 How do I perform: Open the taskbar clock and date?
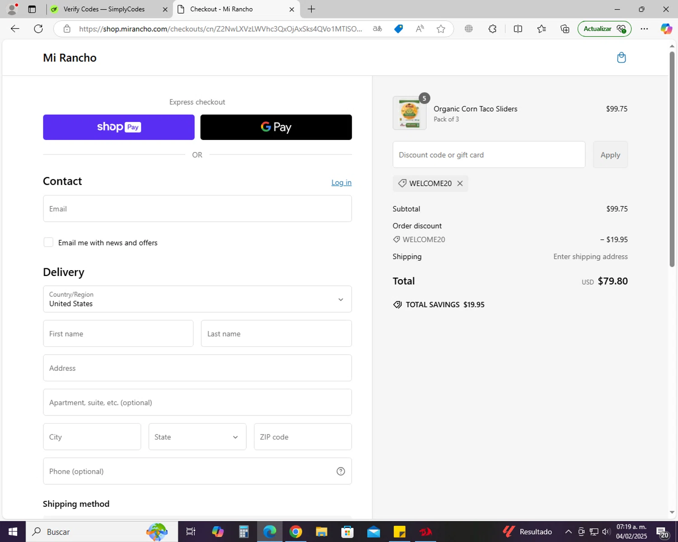(x=631, y=532)
